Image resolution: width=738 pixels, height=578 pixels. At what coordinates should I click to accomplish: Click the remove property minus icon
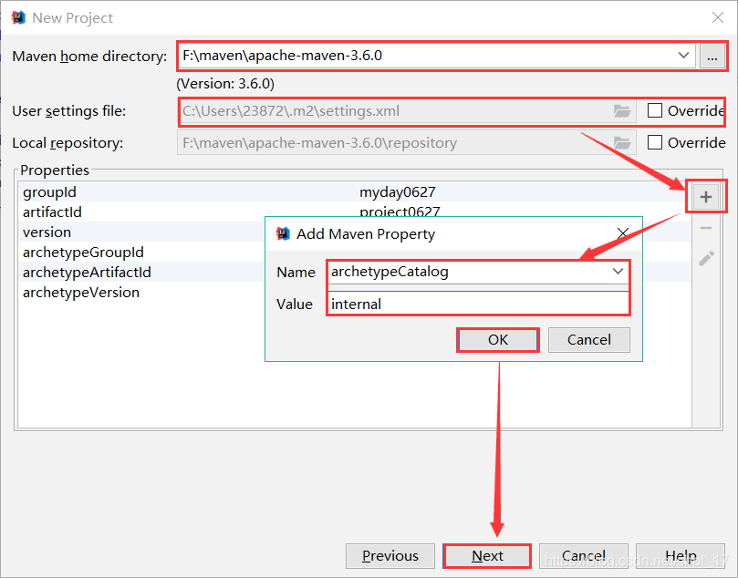pos(705,228)
